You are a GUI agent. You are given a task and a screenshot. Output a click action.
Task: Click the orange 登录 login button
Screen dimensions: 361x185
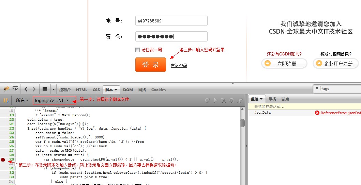pyautogui.click(x=151, y=65)
